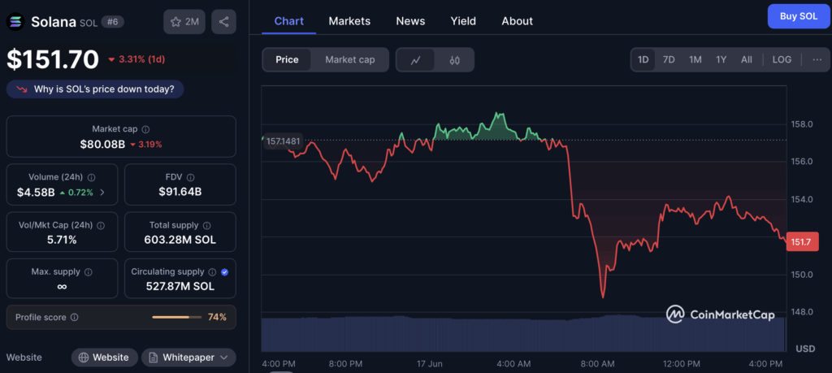The image size is (832, 373).
Task: Set chart range to 7D
Action: pos(669,59)
